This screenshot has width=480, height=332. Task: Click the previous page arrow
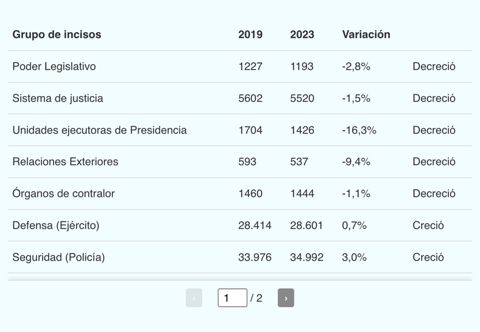point(194,298)
